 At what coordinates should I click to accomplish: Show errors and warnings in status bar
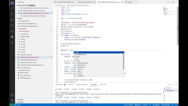pyautogui.click(x=17, y=105)
